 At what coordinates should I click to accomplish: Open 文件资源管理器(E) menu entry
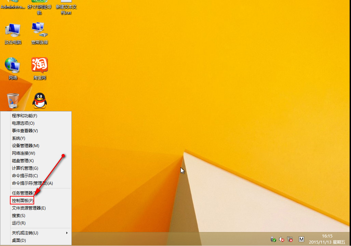tap(29, 208)
